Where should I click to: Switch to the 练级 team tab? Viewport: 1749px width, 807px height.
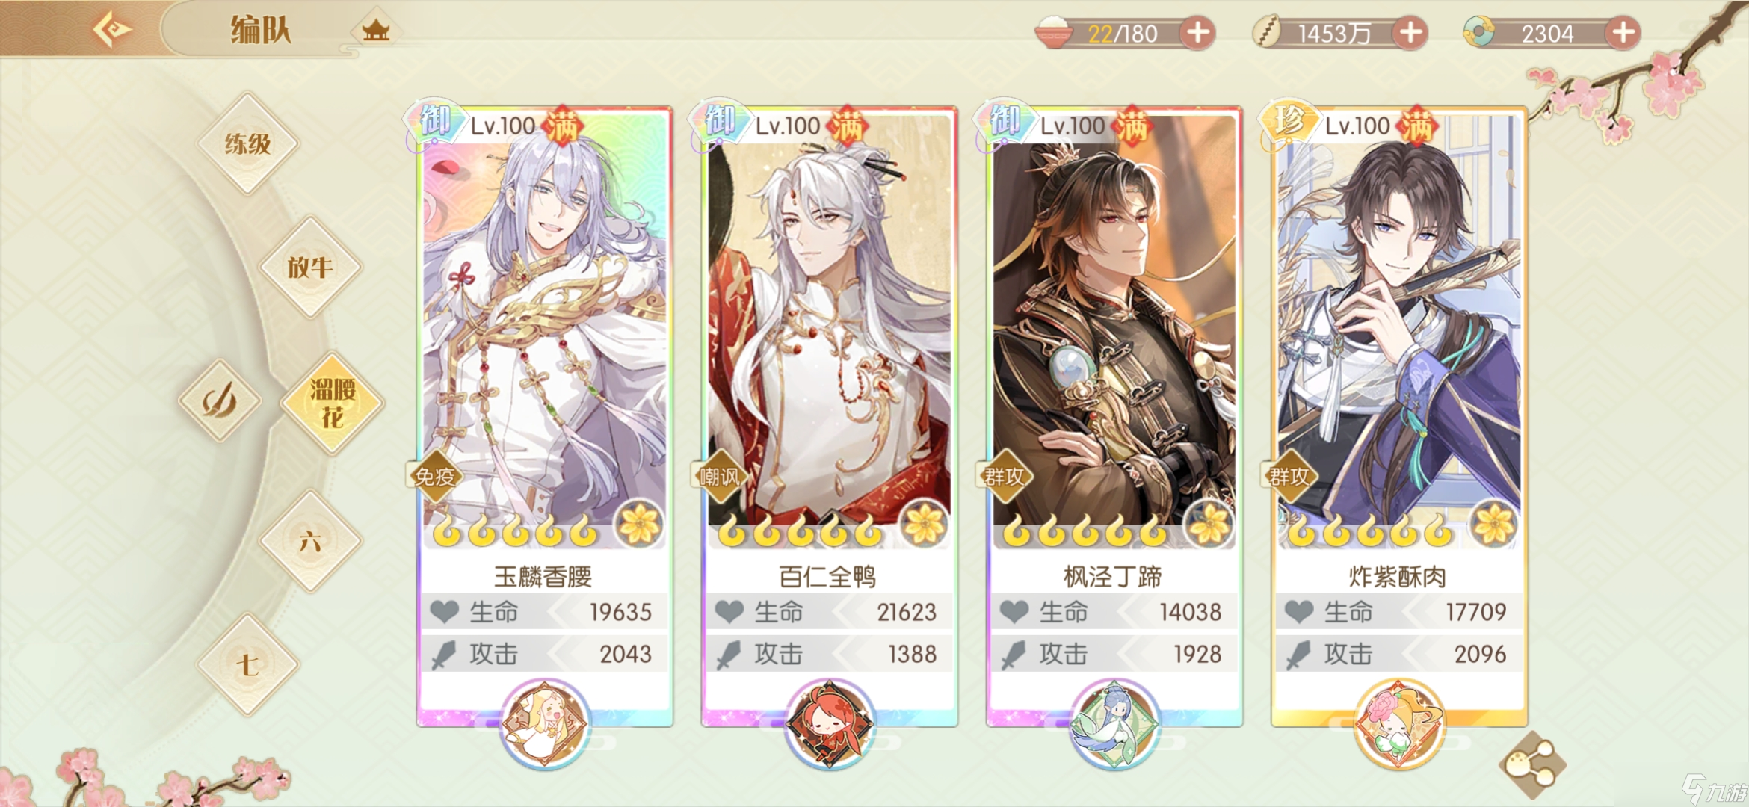coord(247,143)
